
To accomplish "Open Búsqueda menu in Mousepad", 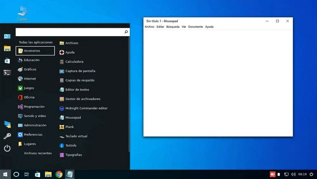I will pyautogui.click(x=173, y=27).
